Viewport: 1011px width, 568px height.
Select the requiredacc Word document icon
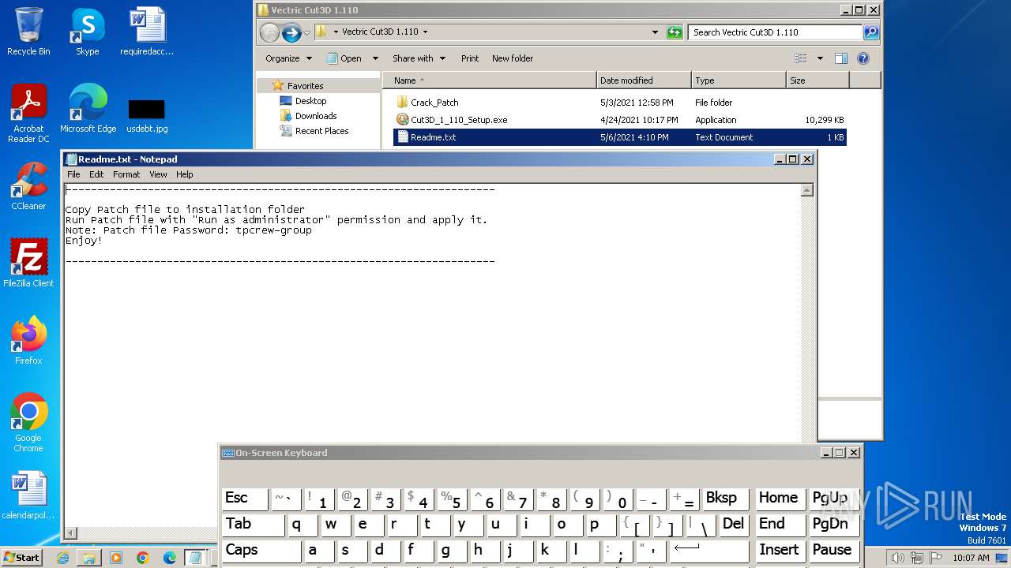pos(147,32)
